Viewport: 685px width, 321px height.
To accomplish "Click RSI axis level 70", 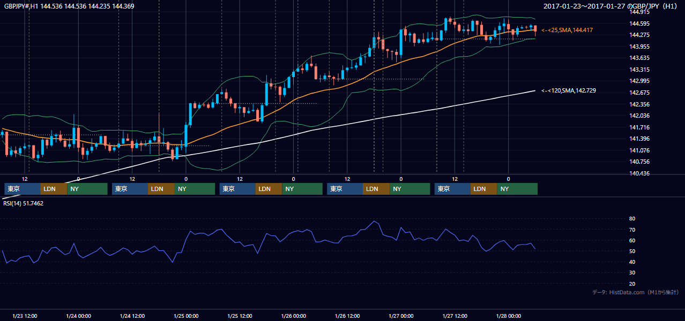I will 632,230.
